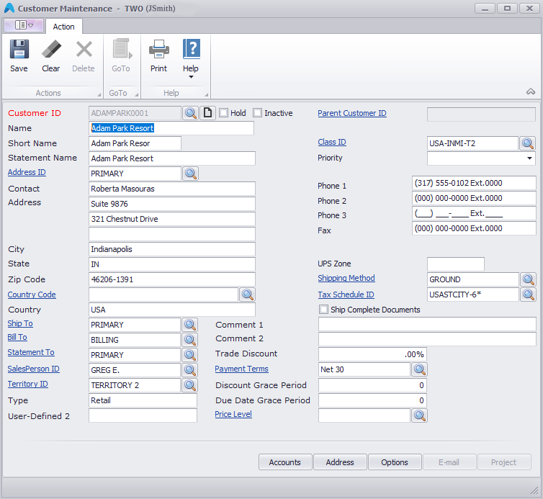Click the note icon beside Customer ID

pos(208,113)
